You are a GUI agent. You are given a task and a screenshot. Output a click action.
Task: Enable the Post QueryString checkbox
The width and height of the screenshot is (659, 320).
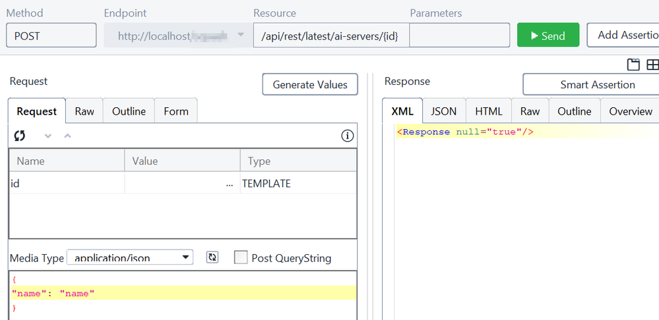tap(241, 257)
